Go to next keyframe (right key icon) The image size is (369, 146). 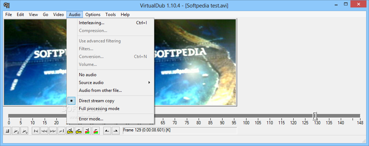79,131
